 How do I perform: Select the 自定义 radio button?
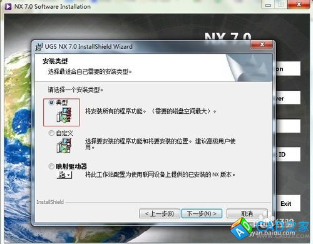coord(51,133)
